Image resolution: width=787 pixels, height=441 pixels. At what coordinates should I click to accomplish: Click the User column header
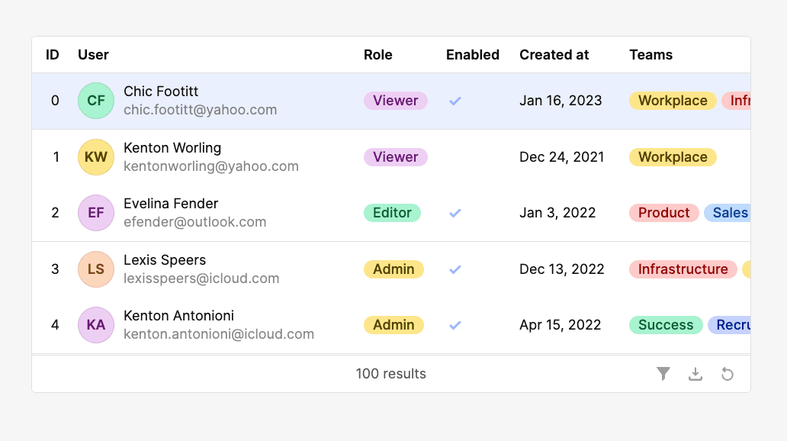pyautogui.click(x=93, y=55)
